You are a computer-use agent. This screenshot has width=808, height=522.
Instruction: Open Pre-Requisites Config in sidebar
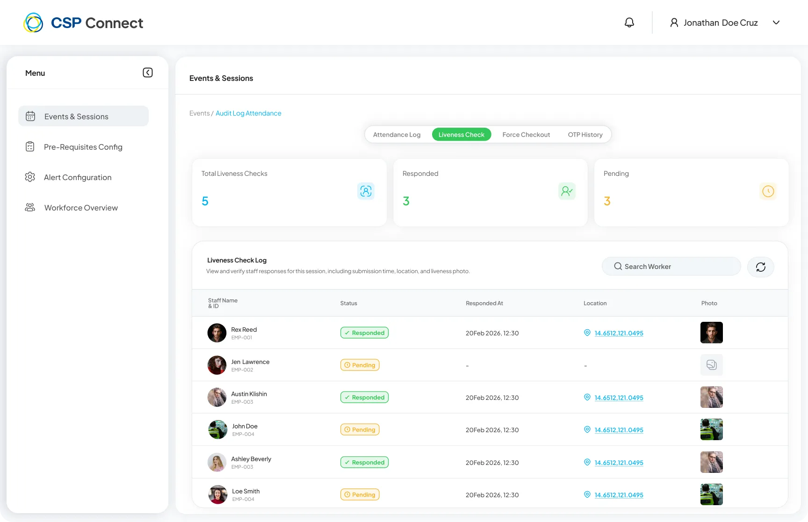tap(83, 147)
